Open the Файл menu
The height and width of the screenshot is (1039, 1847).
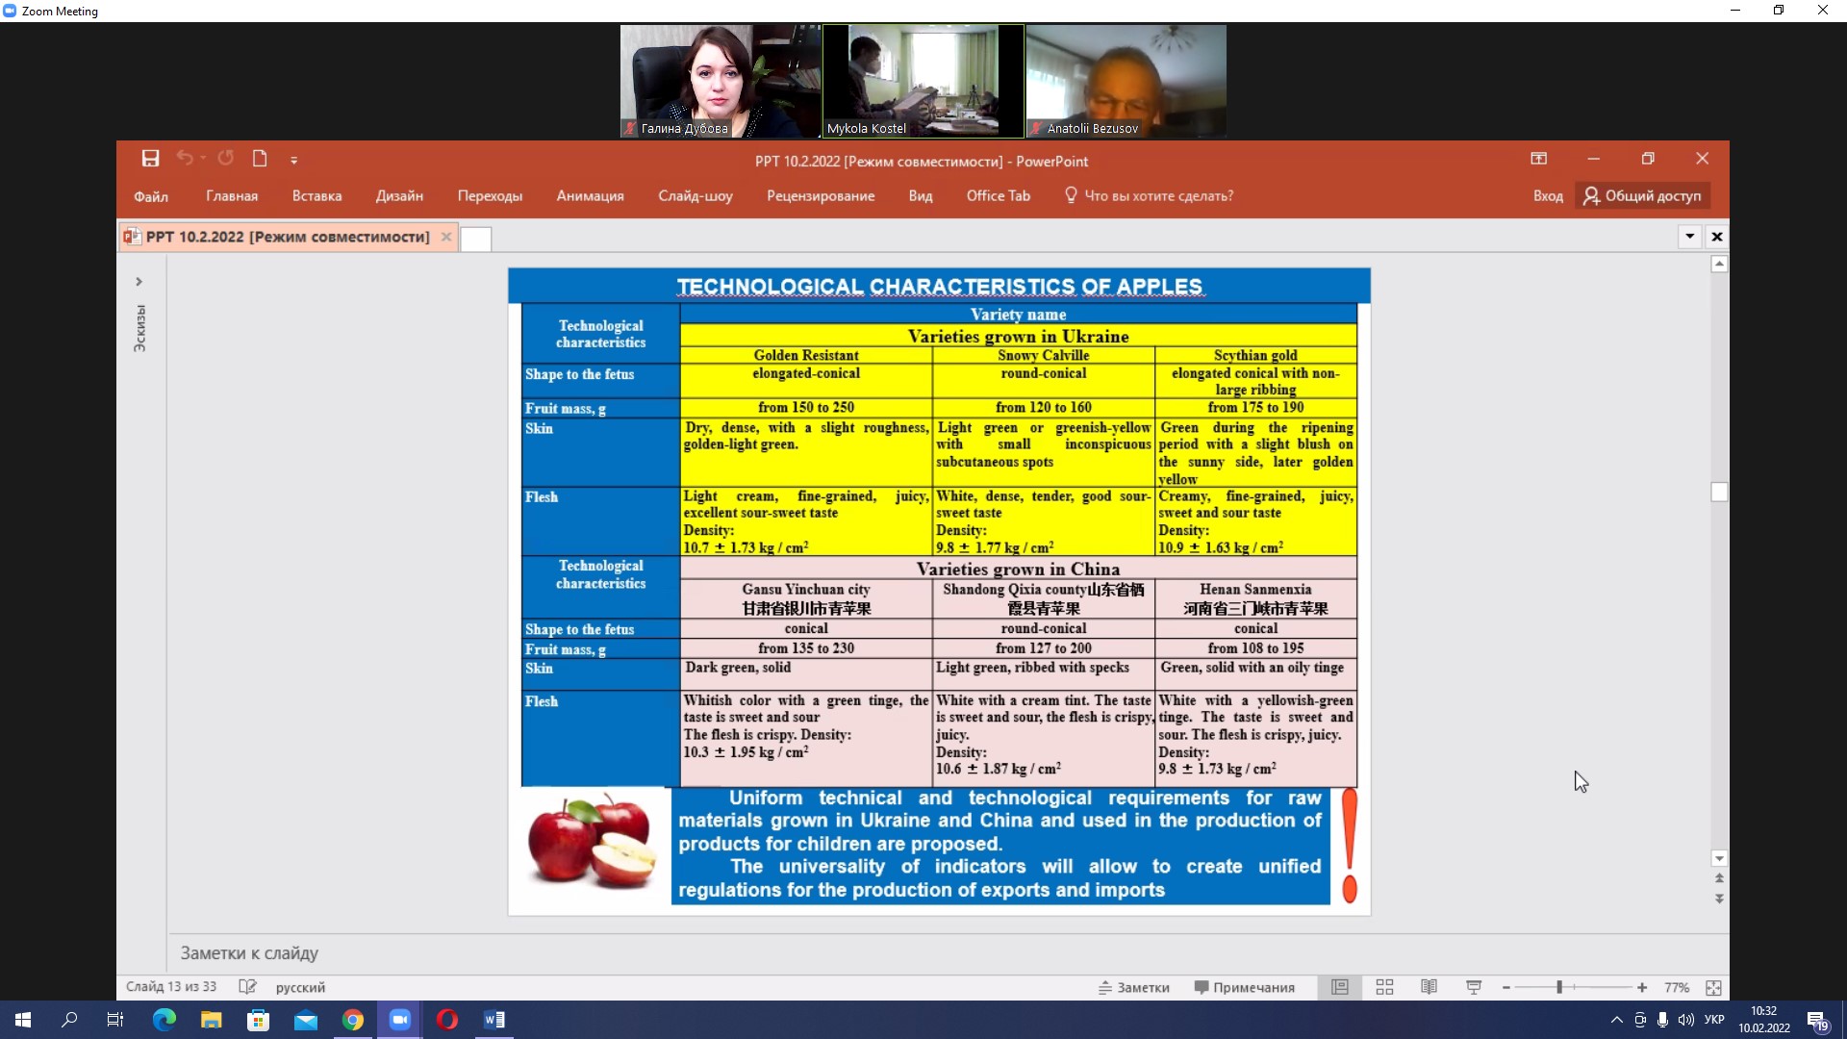point(151,196)
